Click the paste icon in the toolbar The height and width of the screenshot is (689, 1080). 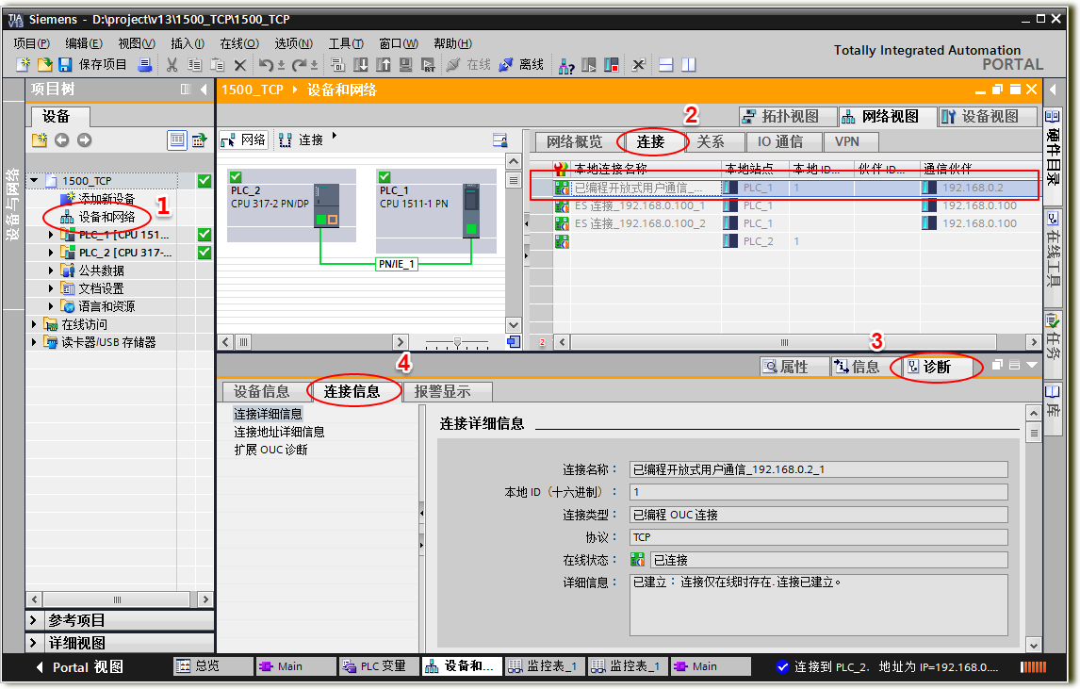point(217,65)
